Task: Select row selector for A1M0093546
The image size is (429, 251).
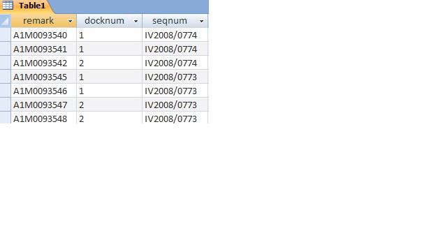Action: click(5, 91)
